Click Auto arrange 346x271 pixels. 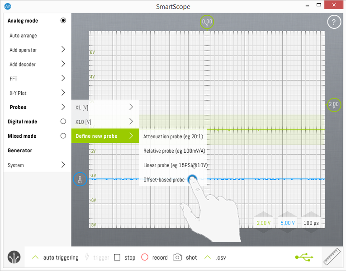pos(23,36)
